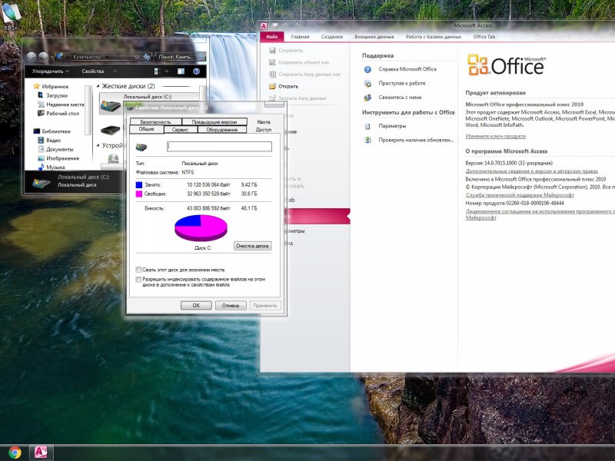615x461 pixels.
Task: Open Справка Microsoft Office help icon
Action: (x=367, y=69)
